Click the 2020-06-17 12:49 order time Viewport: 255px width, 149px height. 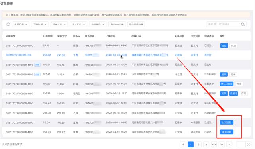(116, 103)
